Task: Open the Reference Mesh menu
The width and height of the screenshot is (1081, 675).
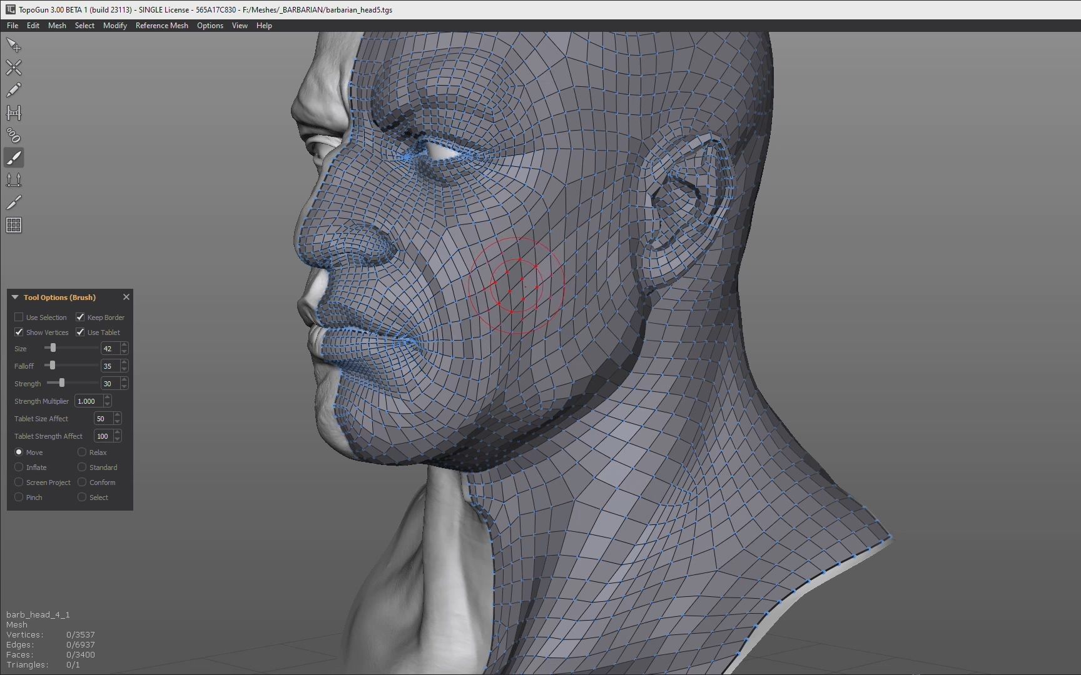Action: coord(161,26)
